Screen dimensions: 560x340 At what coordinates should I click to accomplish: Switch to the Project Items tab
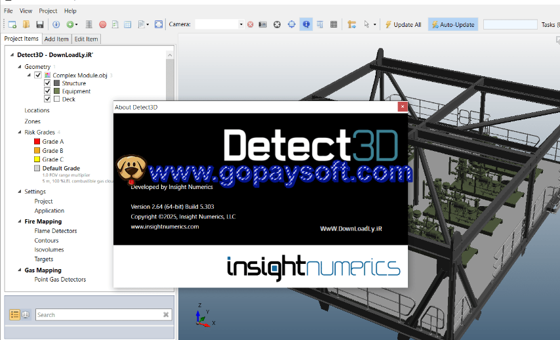pos(21,39)
